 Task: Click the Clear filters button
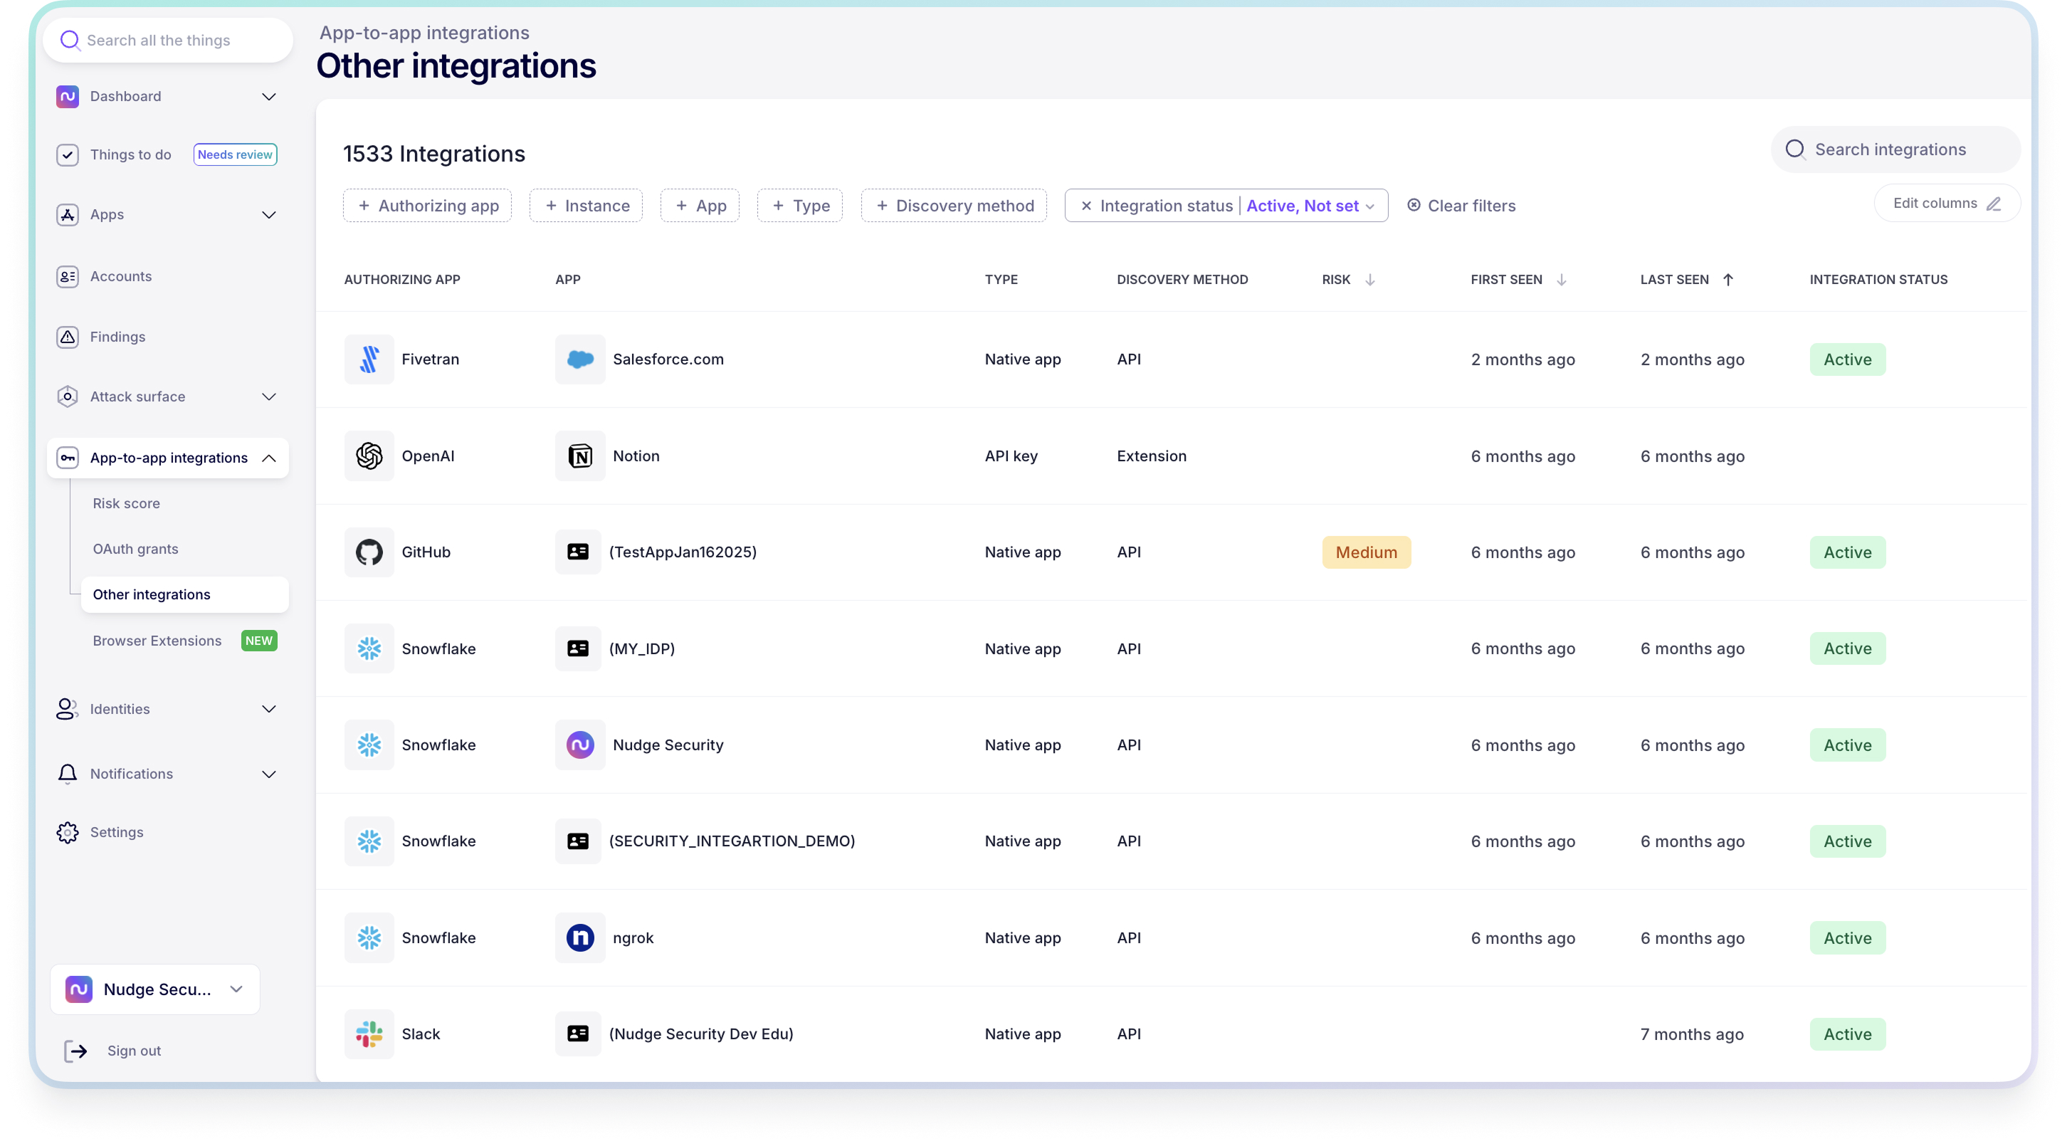1461,206
